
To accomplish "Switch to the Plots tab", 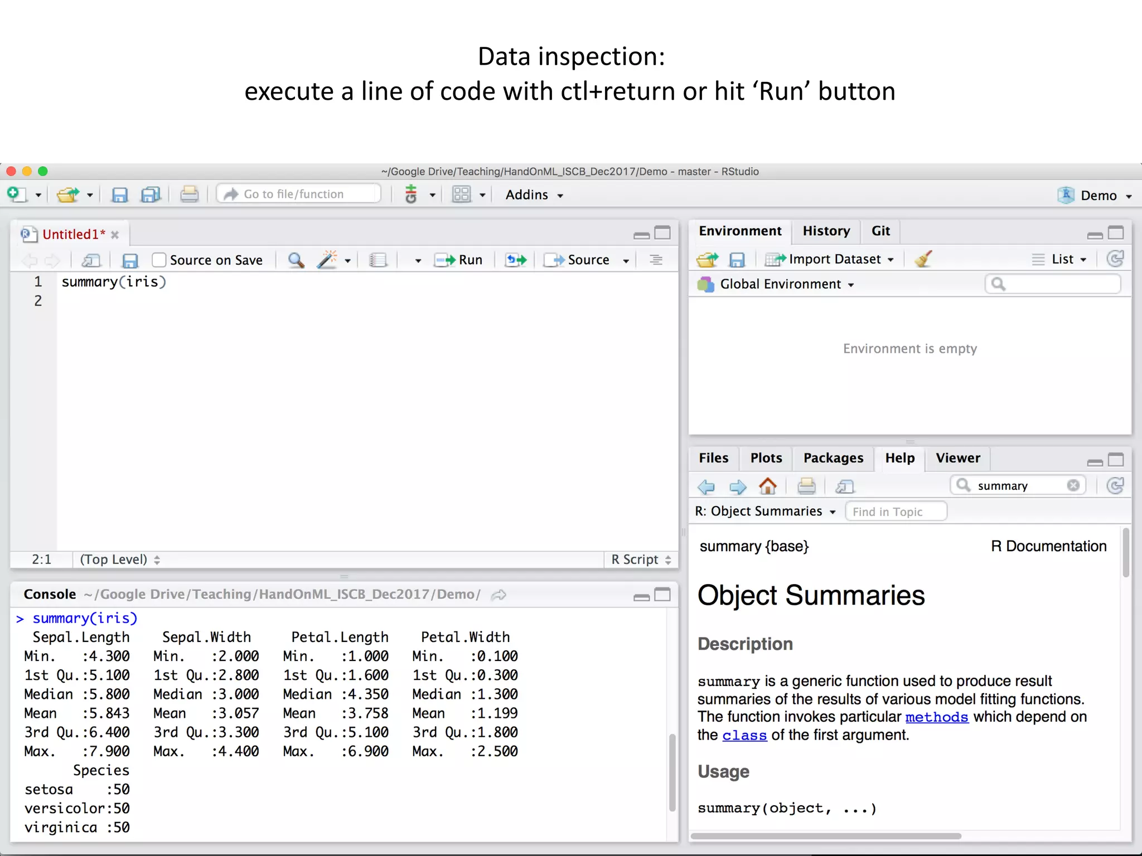I will click(766, 458).
